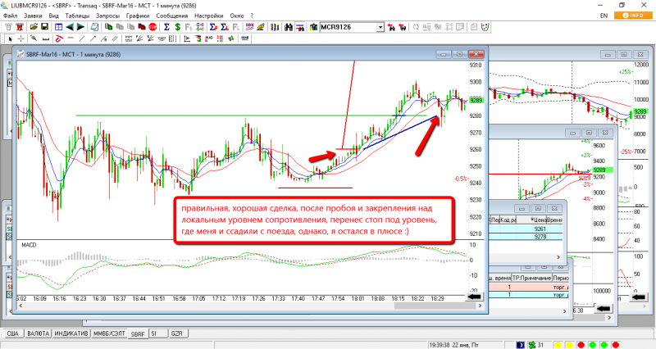Click the green connection arrows status icon

tap(531, 345)
